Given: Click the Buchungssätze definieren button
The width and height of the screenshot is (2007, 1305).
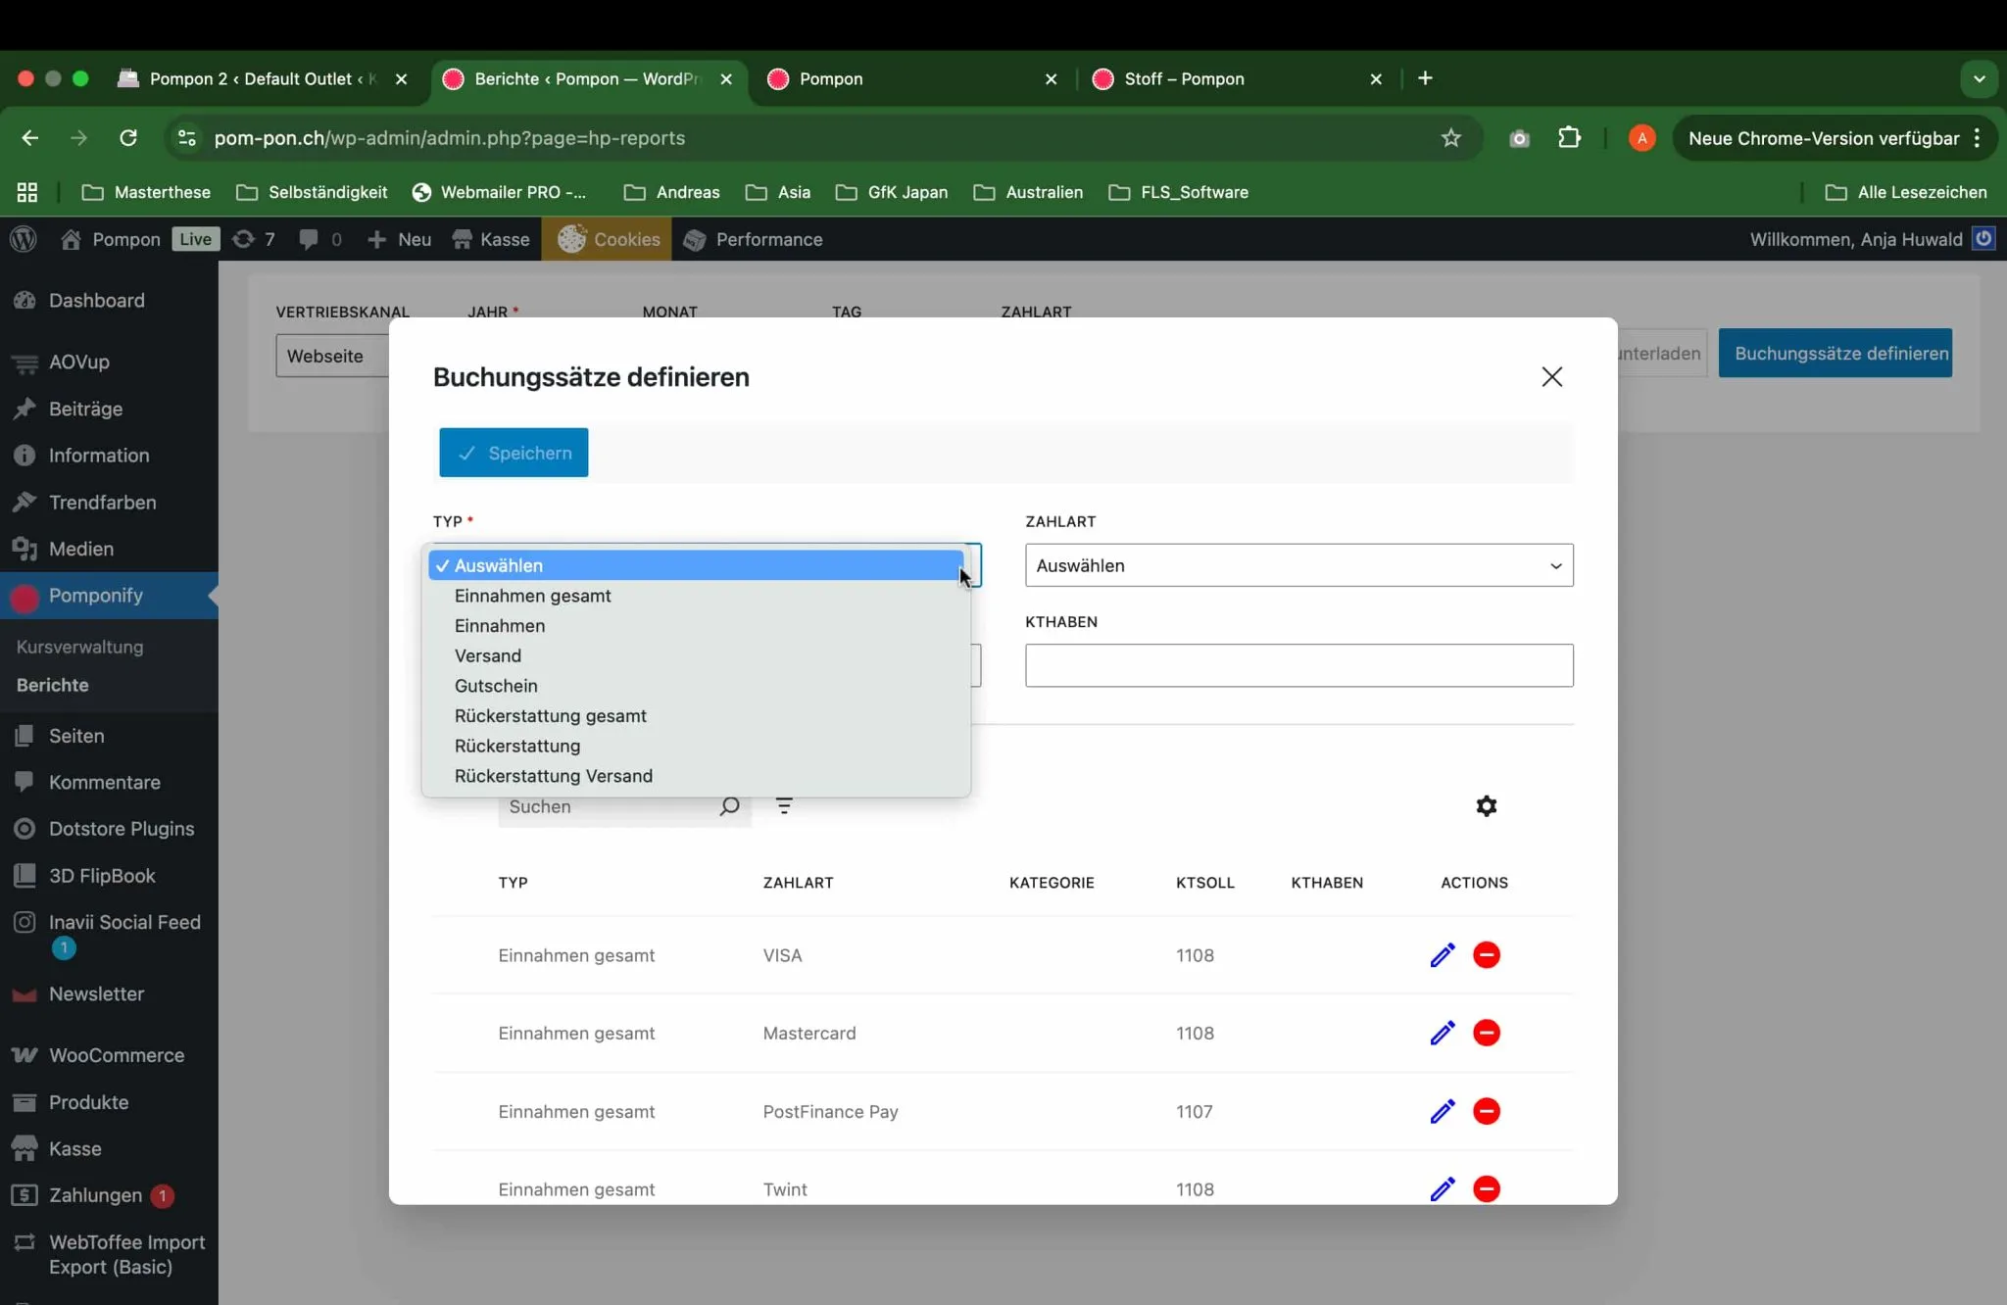Looking at the screenshot, I should coord(1835,353).
